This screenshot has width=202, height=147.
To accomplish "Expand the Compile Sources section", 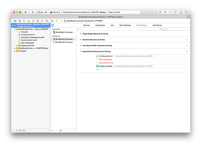I will point(81,40).
